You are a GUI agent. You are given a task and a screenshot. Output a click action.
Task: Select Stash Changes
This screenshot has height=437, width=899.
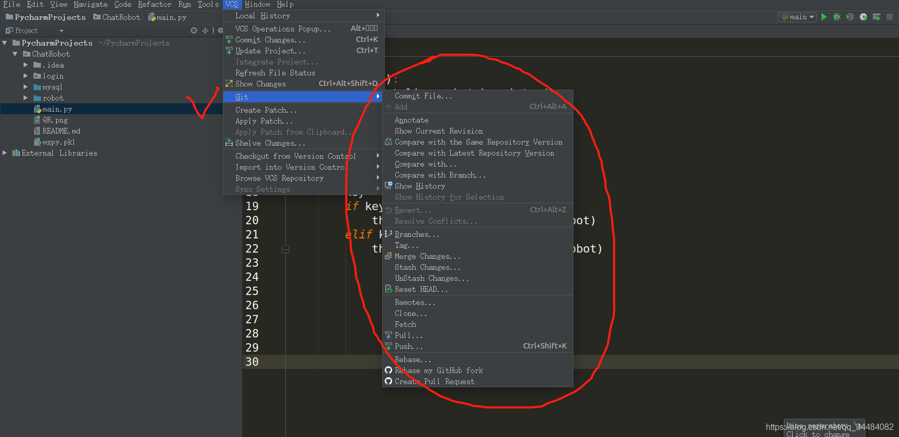coord(478,267)
